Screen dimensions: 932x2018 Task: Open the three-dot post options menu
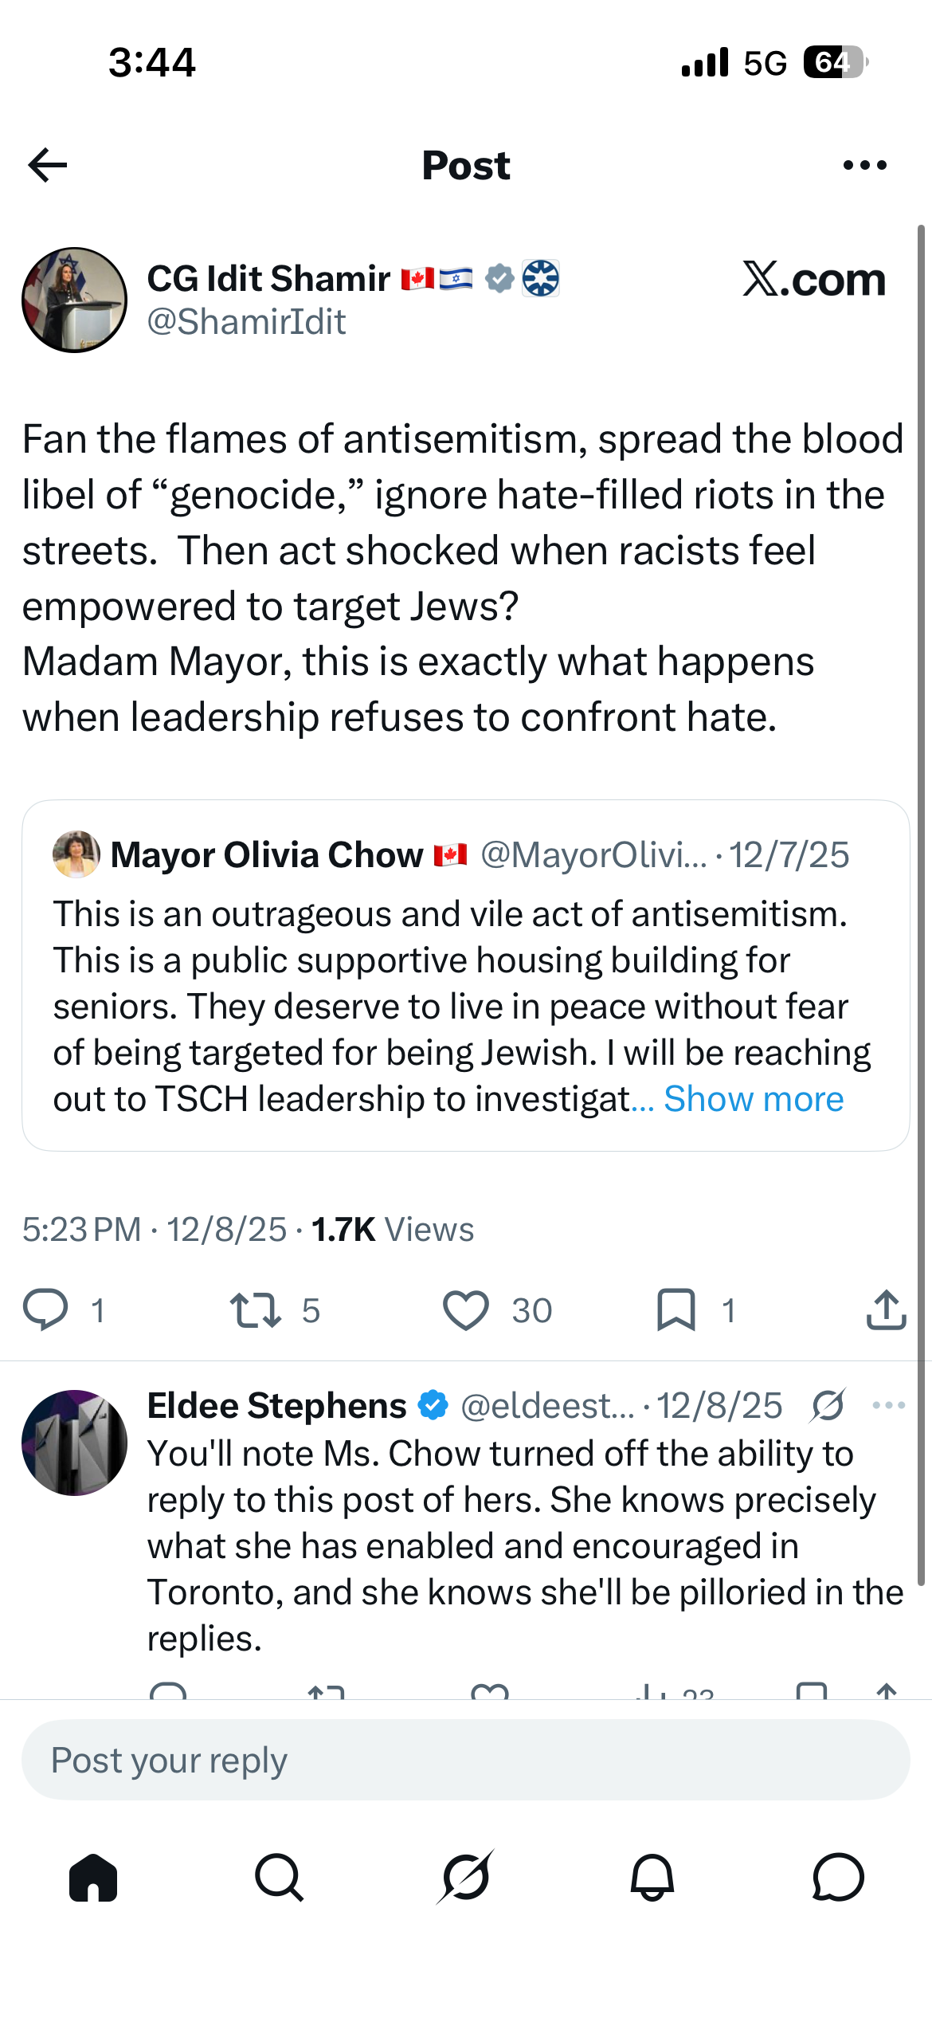pyautogui.click(x=864, y=165)
